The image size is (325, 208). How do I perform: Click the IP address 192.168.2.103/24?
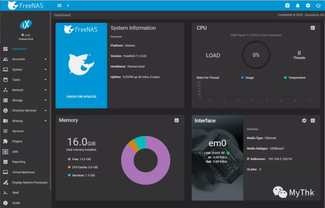[280, 159]
